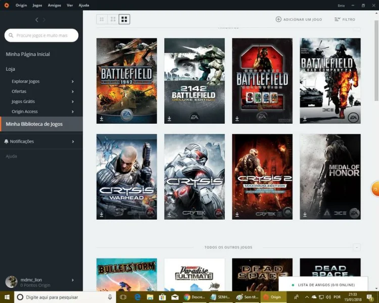Expand Explorar Jogos submenu arrow

[72, 81]
